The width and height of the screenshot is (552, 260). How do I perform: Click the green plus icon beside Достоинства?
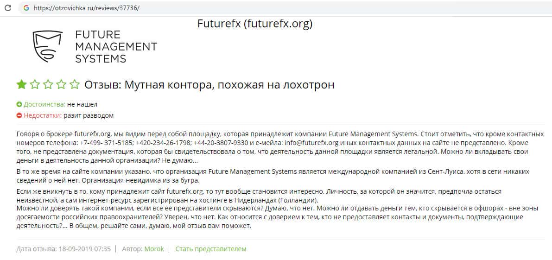[x=19, y=105]
